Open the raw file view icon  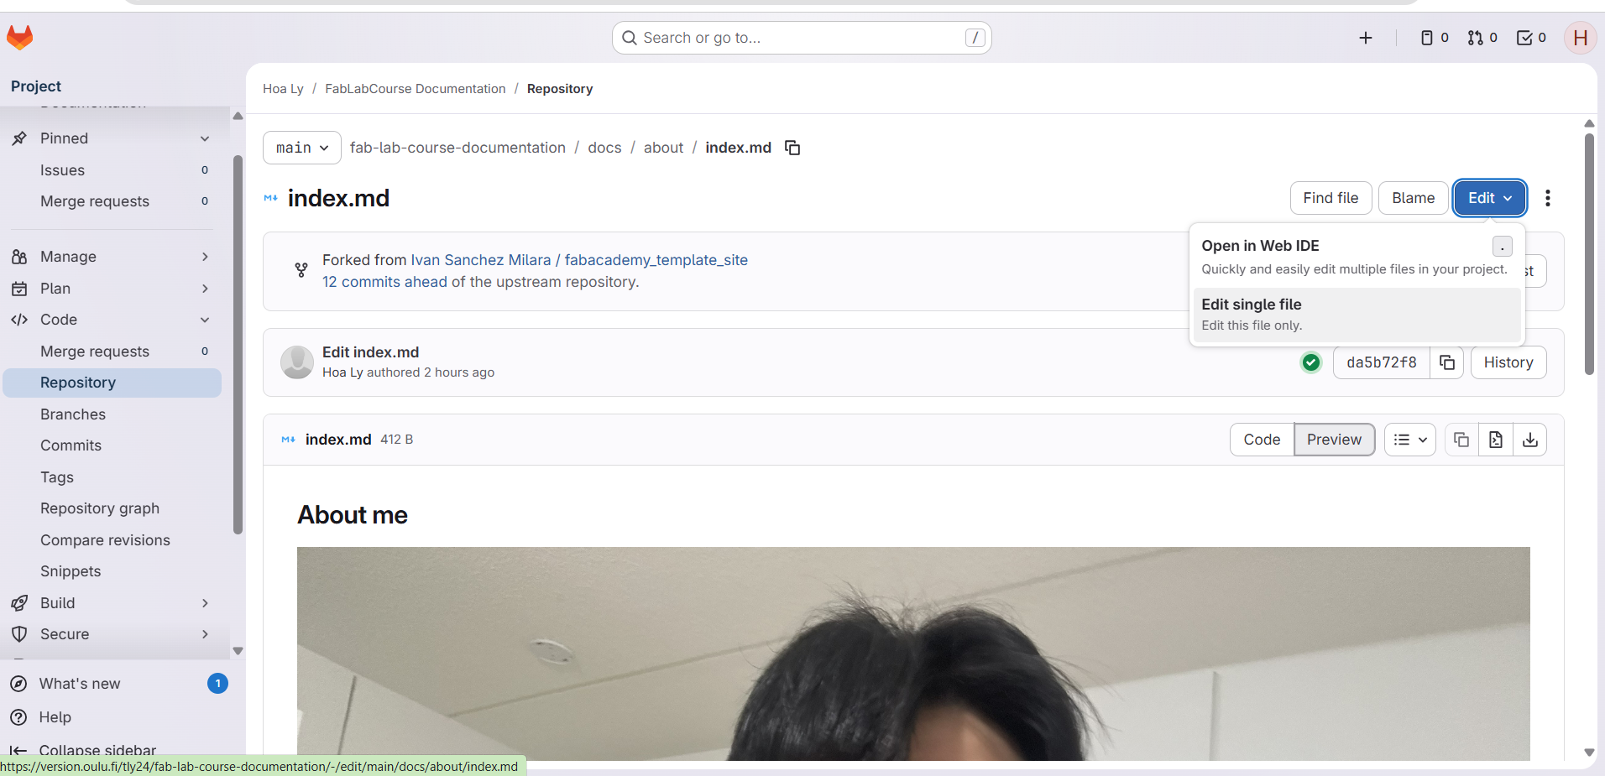(1495, 440)
